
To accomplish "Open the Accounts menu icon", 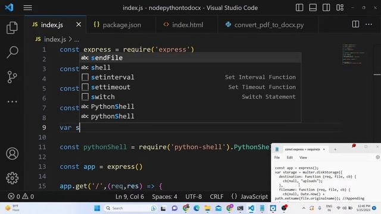I will (x=12, y=153).
